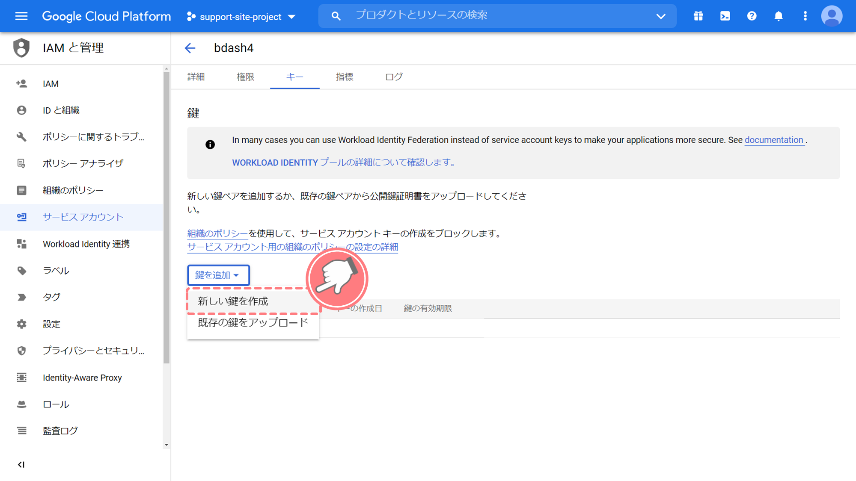Open ポリシー アナライザ in the sidebar
The image size is (856, 481).
point(81,163)
